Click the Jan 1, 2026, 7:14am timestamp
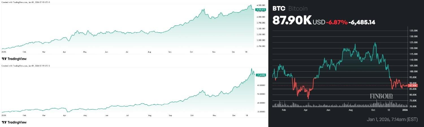The width and height of the screenshot is (424, 127). tap(392, 120)
